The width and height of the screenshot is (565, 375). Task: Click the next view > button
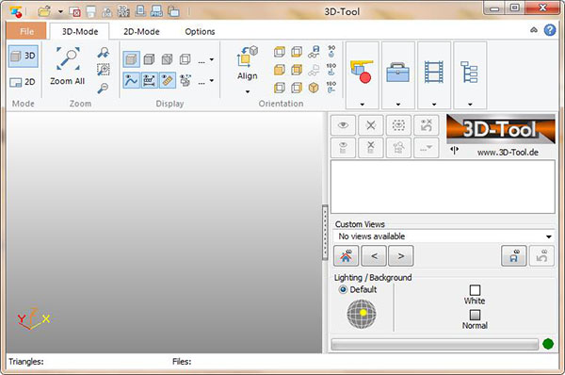point(401,256)
